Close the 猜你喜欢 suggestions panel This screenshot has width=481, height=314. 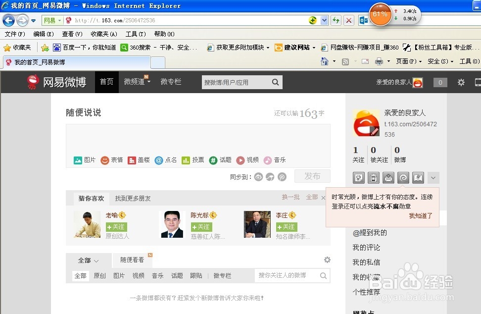tap(323, 198)
